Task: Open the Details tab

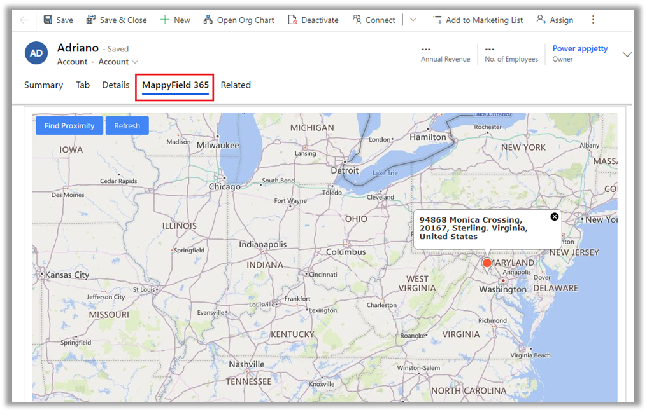Action: click(x=115, y=85)
